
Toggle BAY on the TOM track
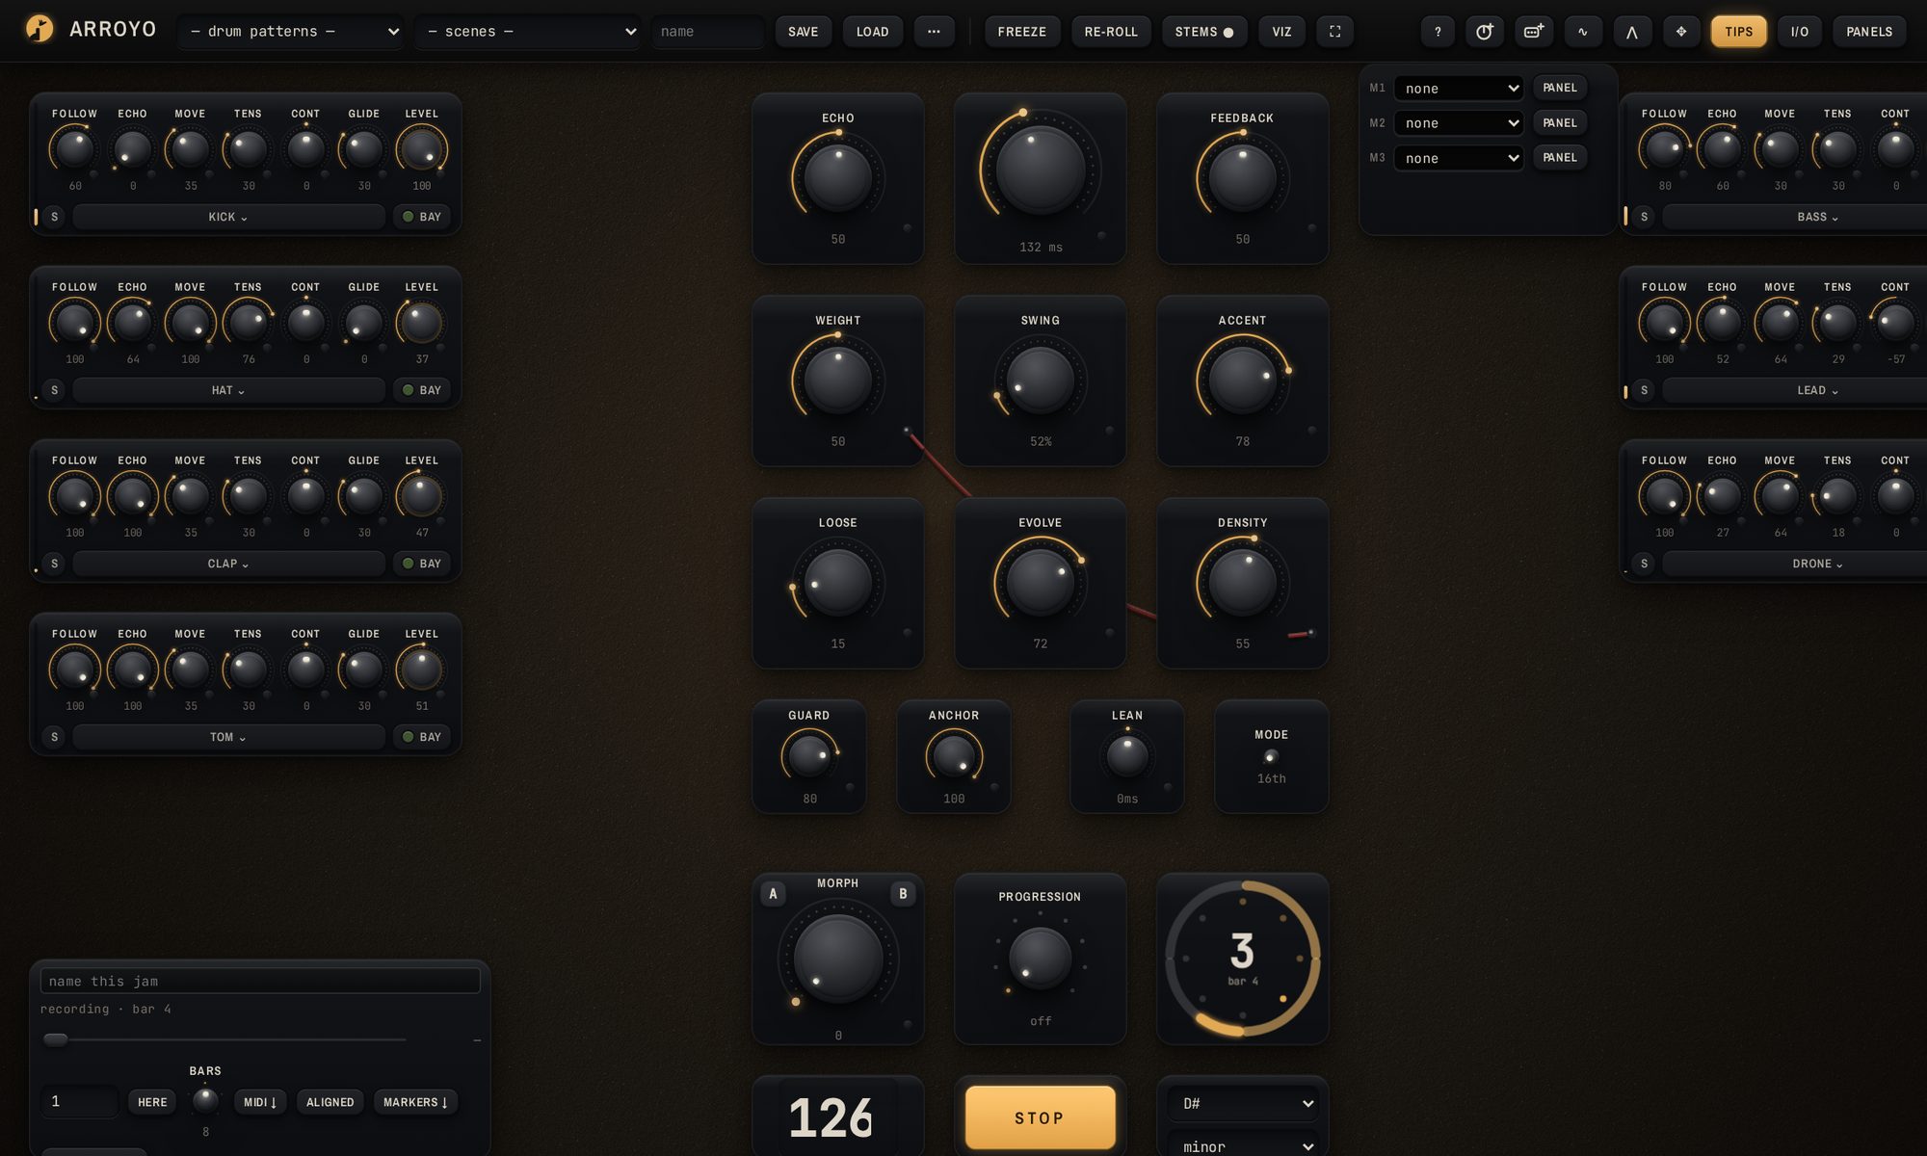pos(422,737)
